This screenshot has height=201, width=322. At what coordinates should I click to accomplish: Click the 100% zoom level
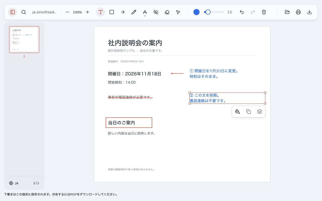pyautogui.click(x=77, y=12)
